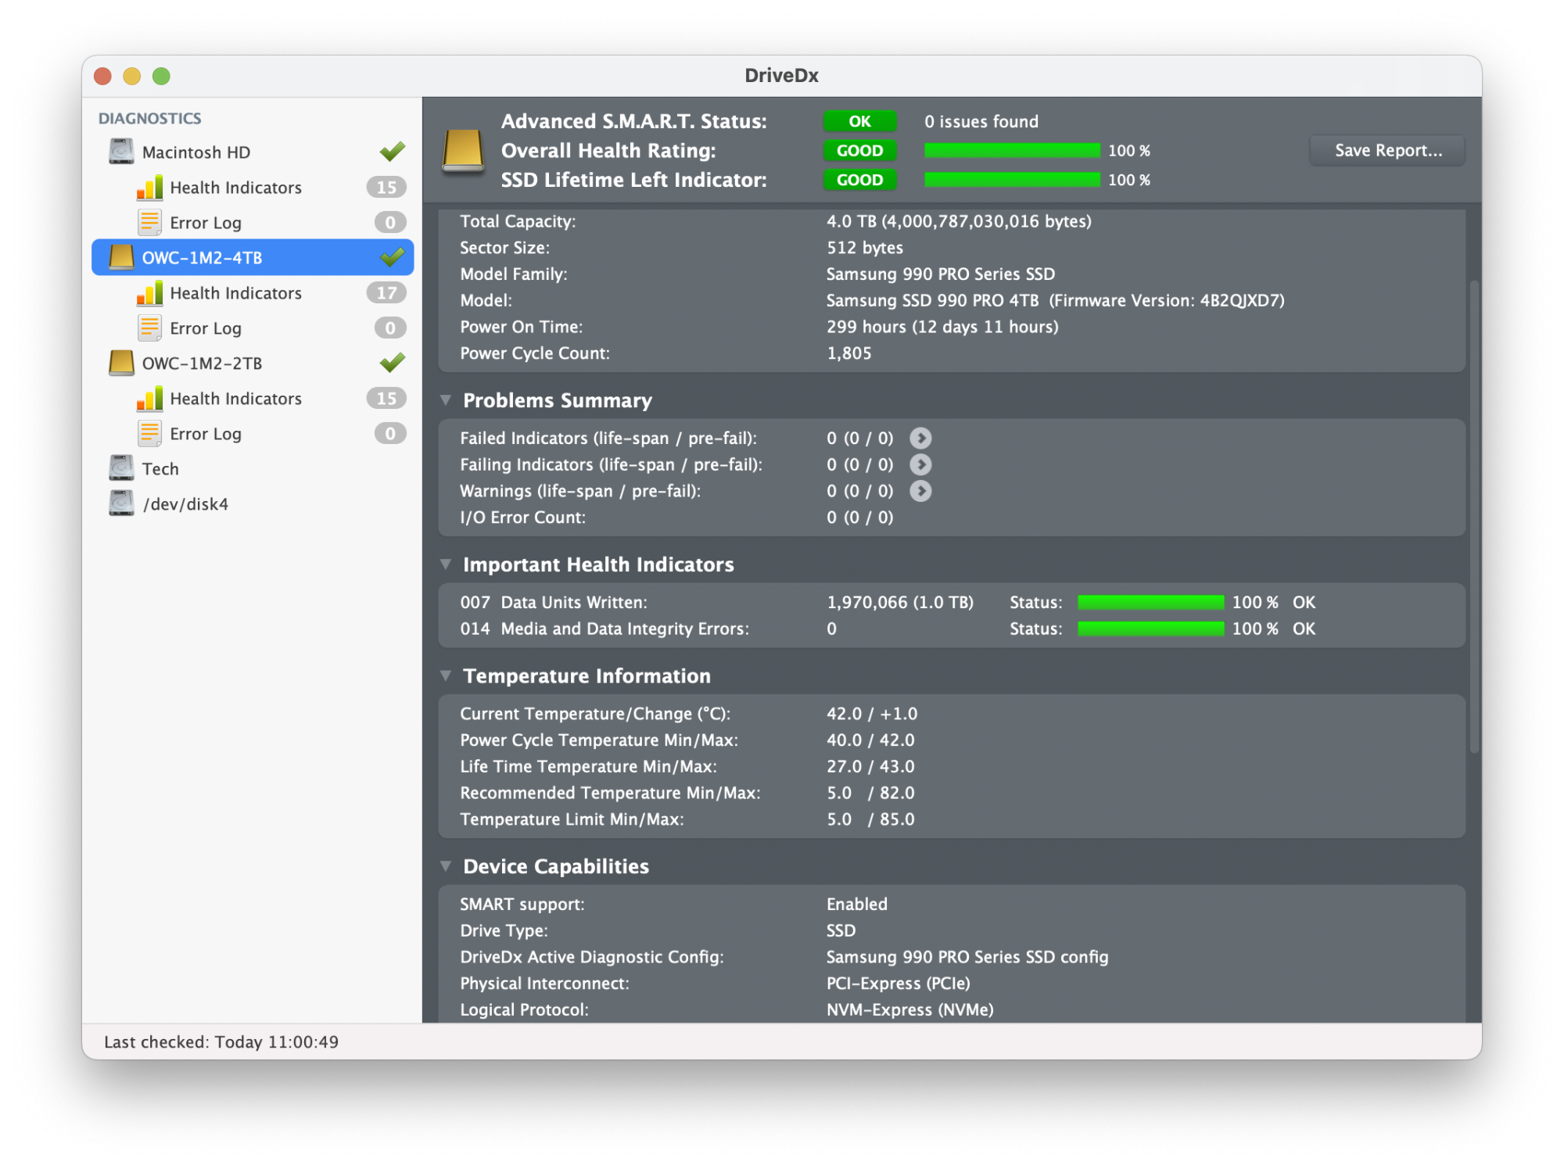The width and height of the screenshot is (1564, 1168).
Task: Select /dev/disk4 in the sidebar
Action: 253,503
